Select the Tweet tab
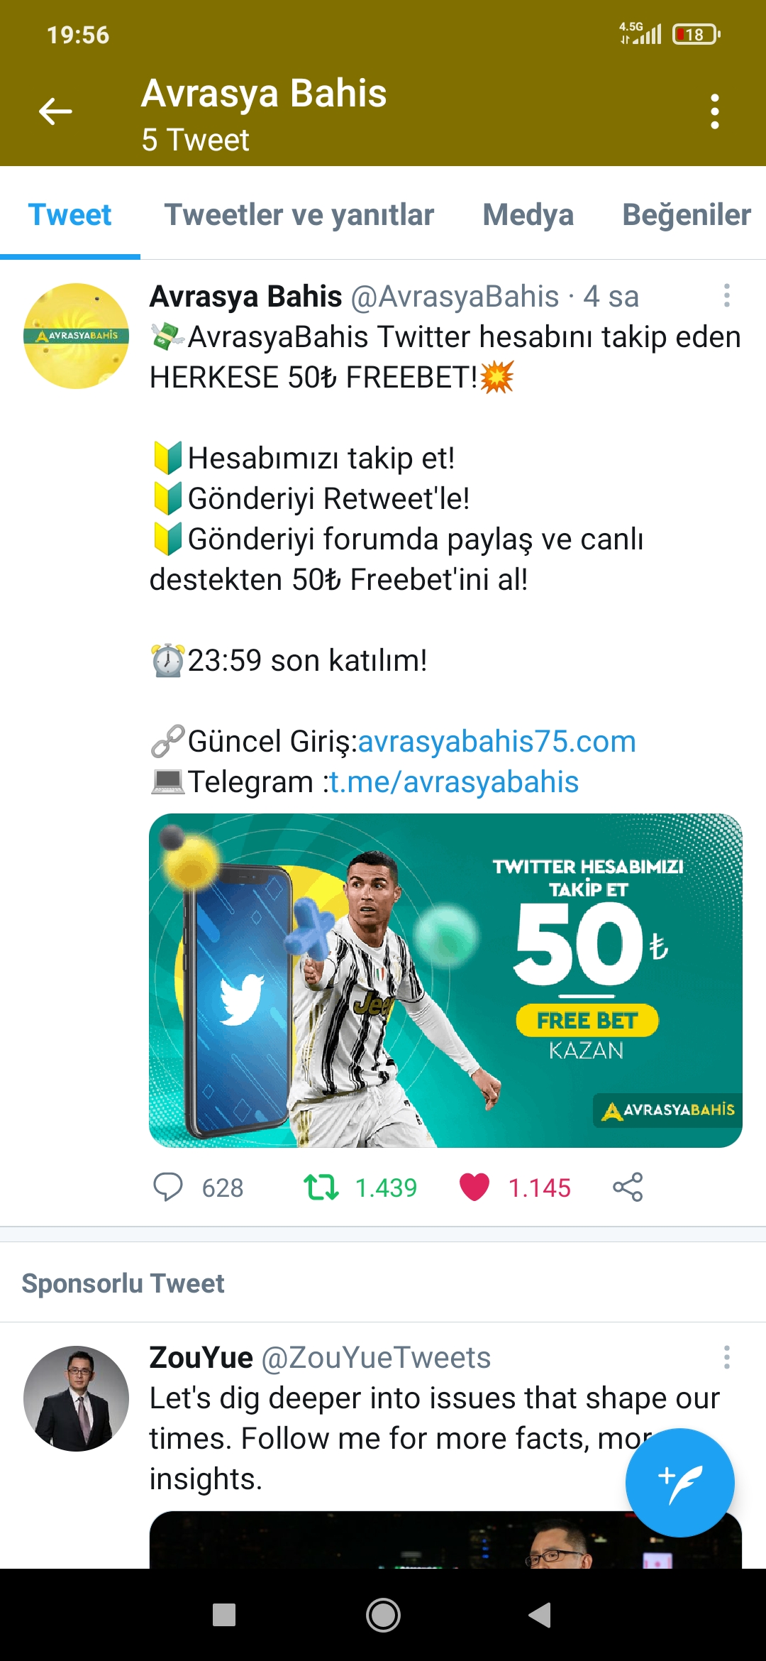This screenshot has width=766, height=1661. click(70, 214)
